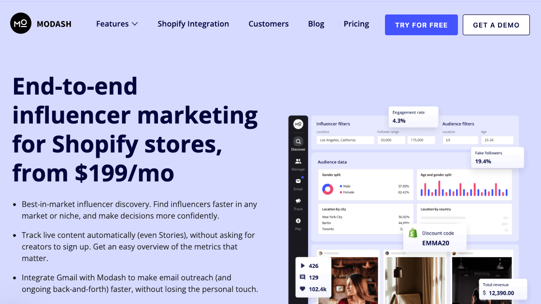Click the Fake followers 19.4% card
The image size is (541, 304).
tap(497, 157)
